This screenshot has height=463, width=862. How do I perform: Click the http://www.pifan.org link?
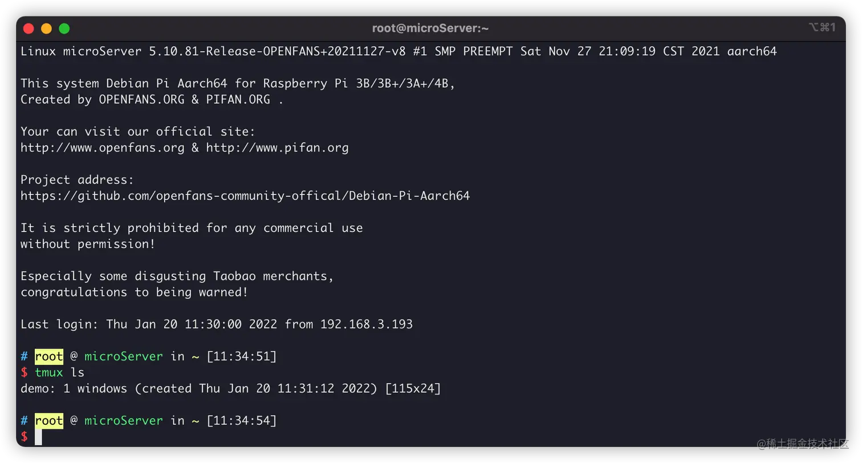(277, 148)
